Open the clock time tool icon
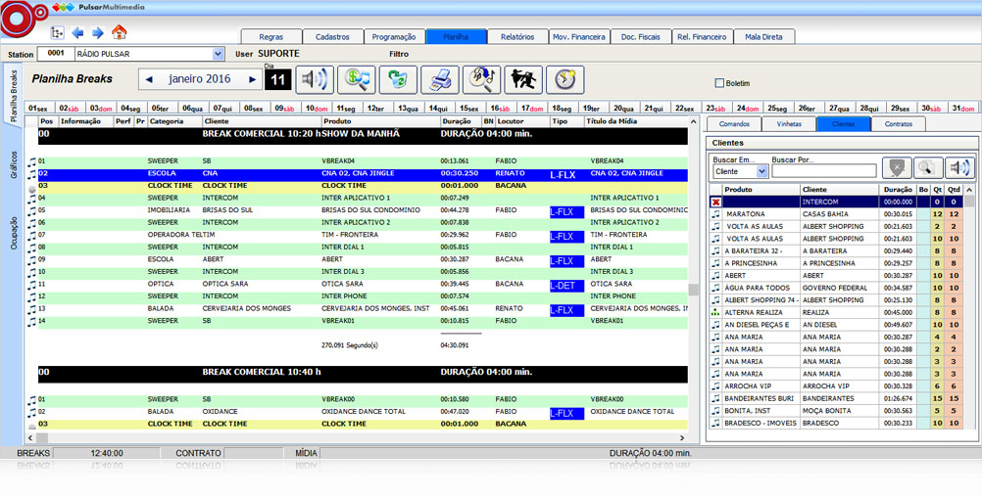 click(565, 80)
